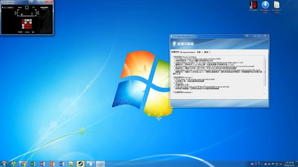Click the "How to use" heading text
Viewport: 298px width, 167px height.
pos(187,77)
